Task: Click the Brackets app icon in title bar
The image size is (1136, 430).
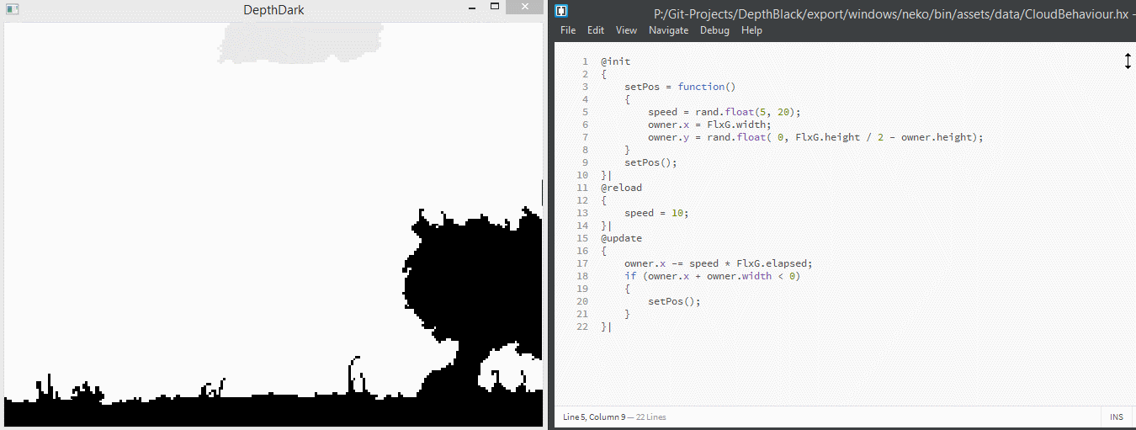Action: coord(562,11)
